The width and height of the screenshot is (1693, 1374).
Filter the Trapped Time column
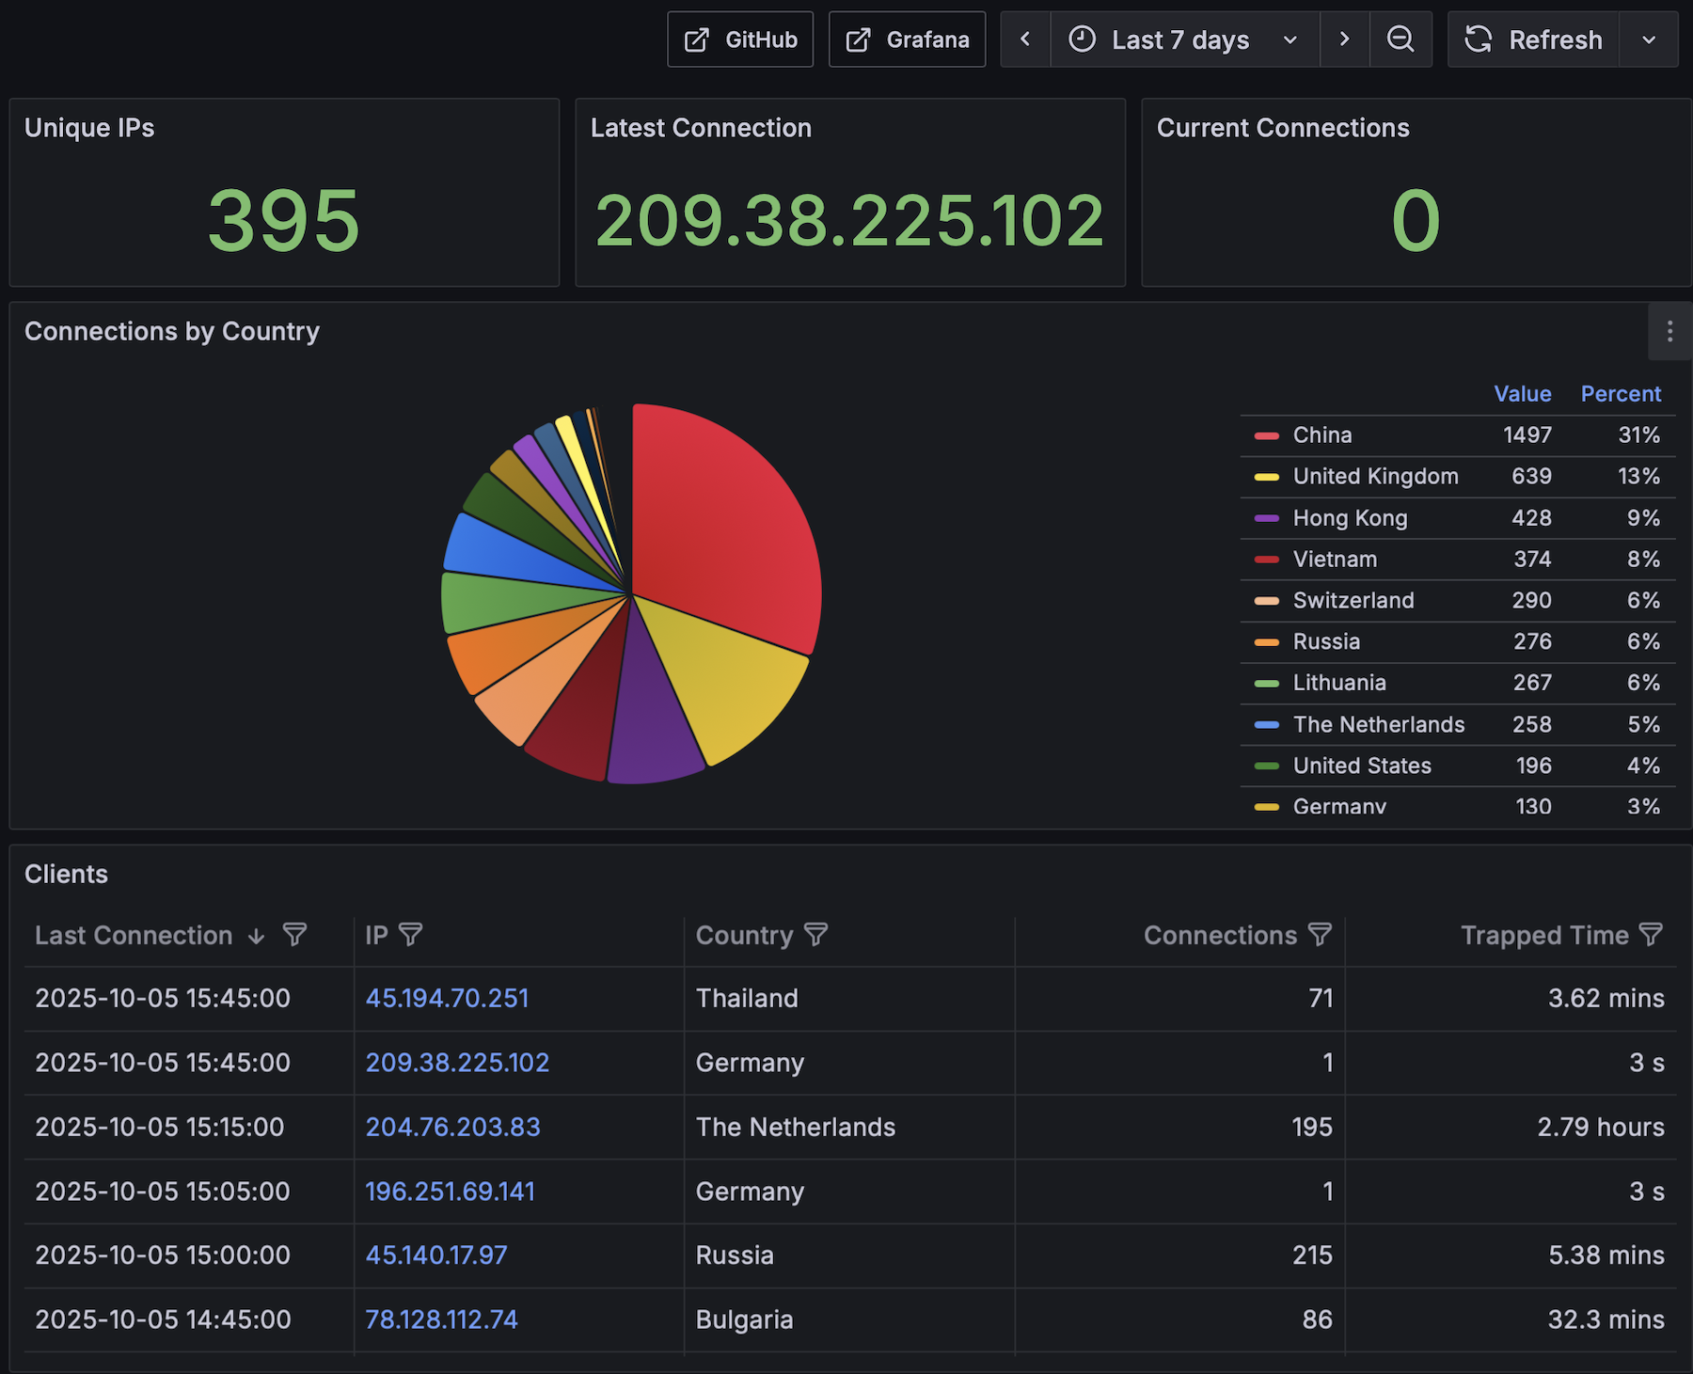[1651, 935]
